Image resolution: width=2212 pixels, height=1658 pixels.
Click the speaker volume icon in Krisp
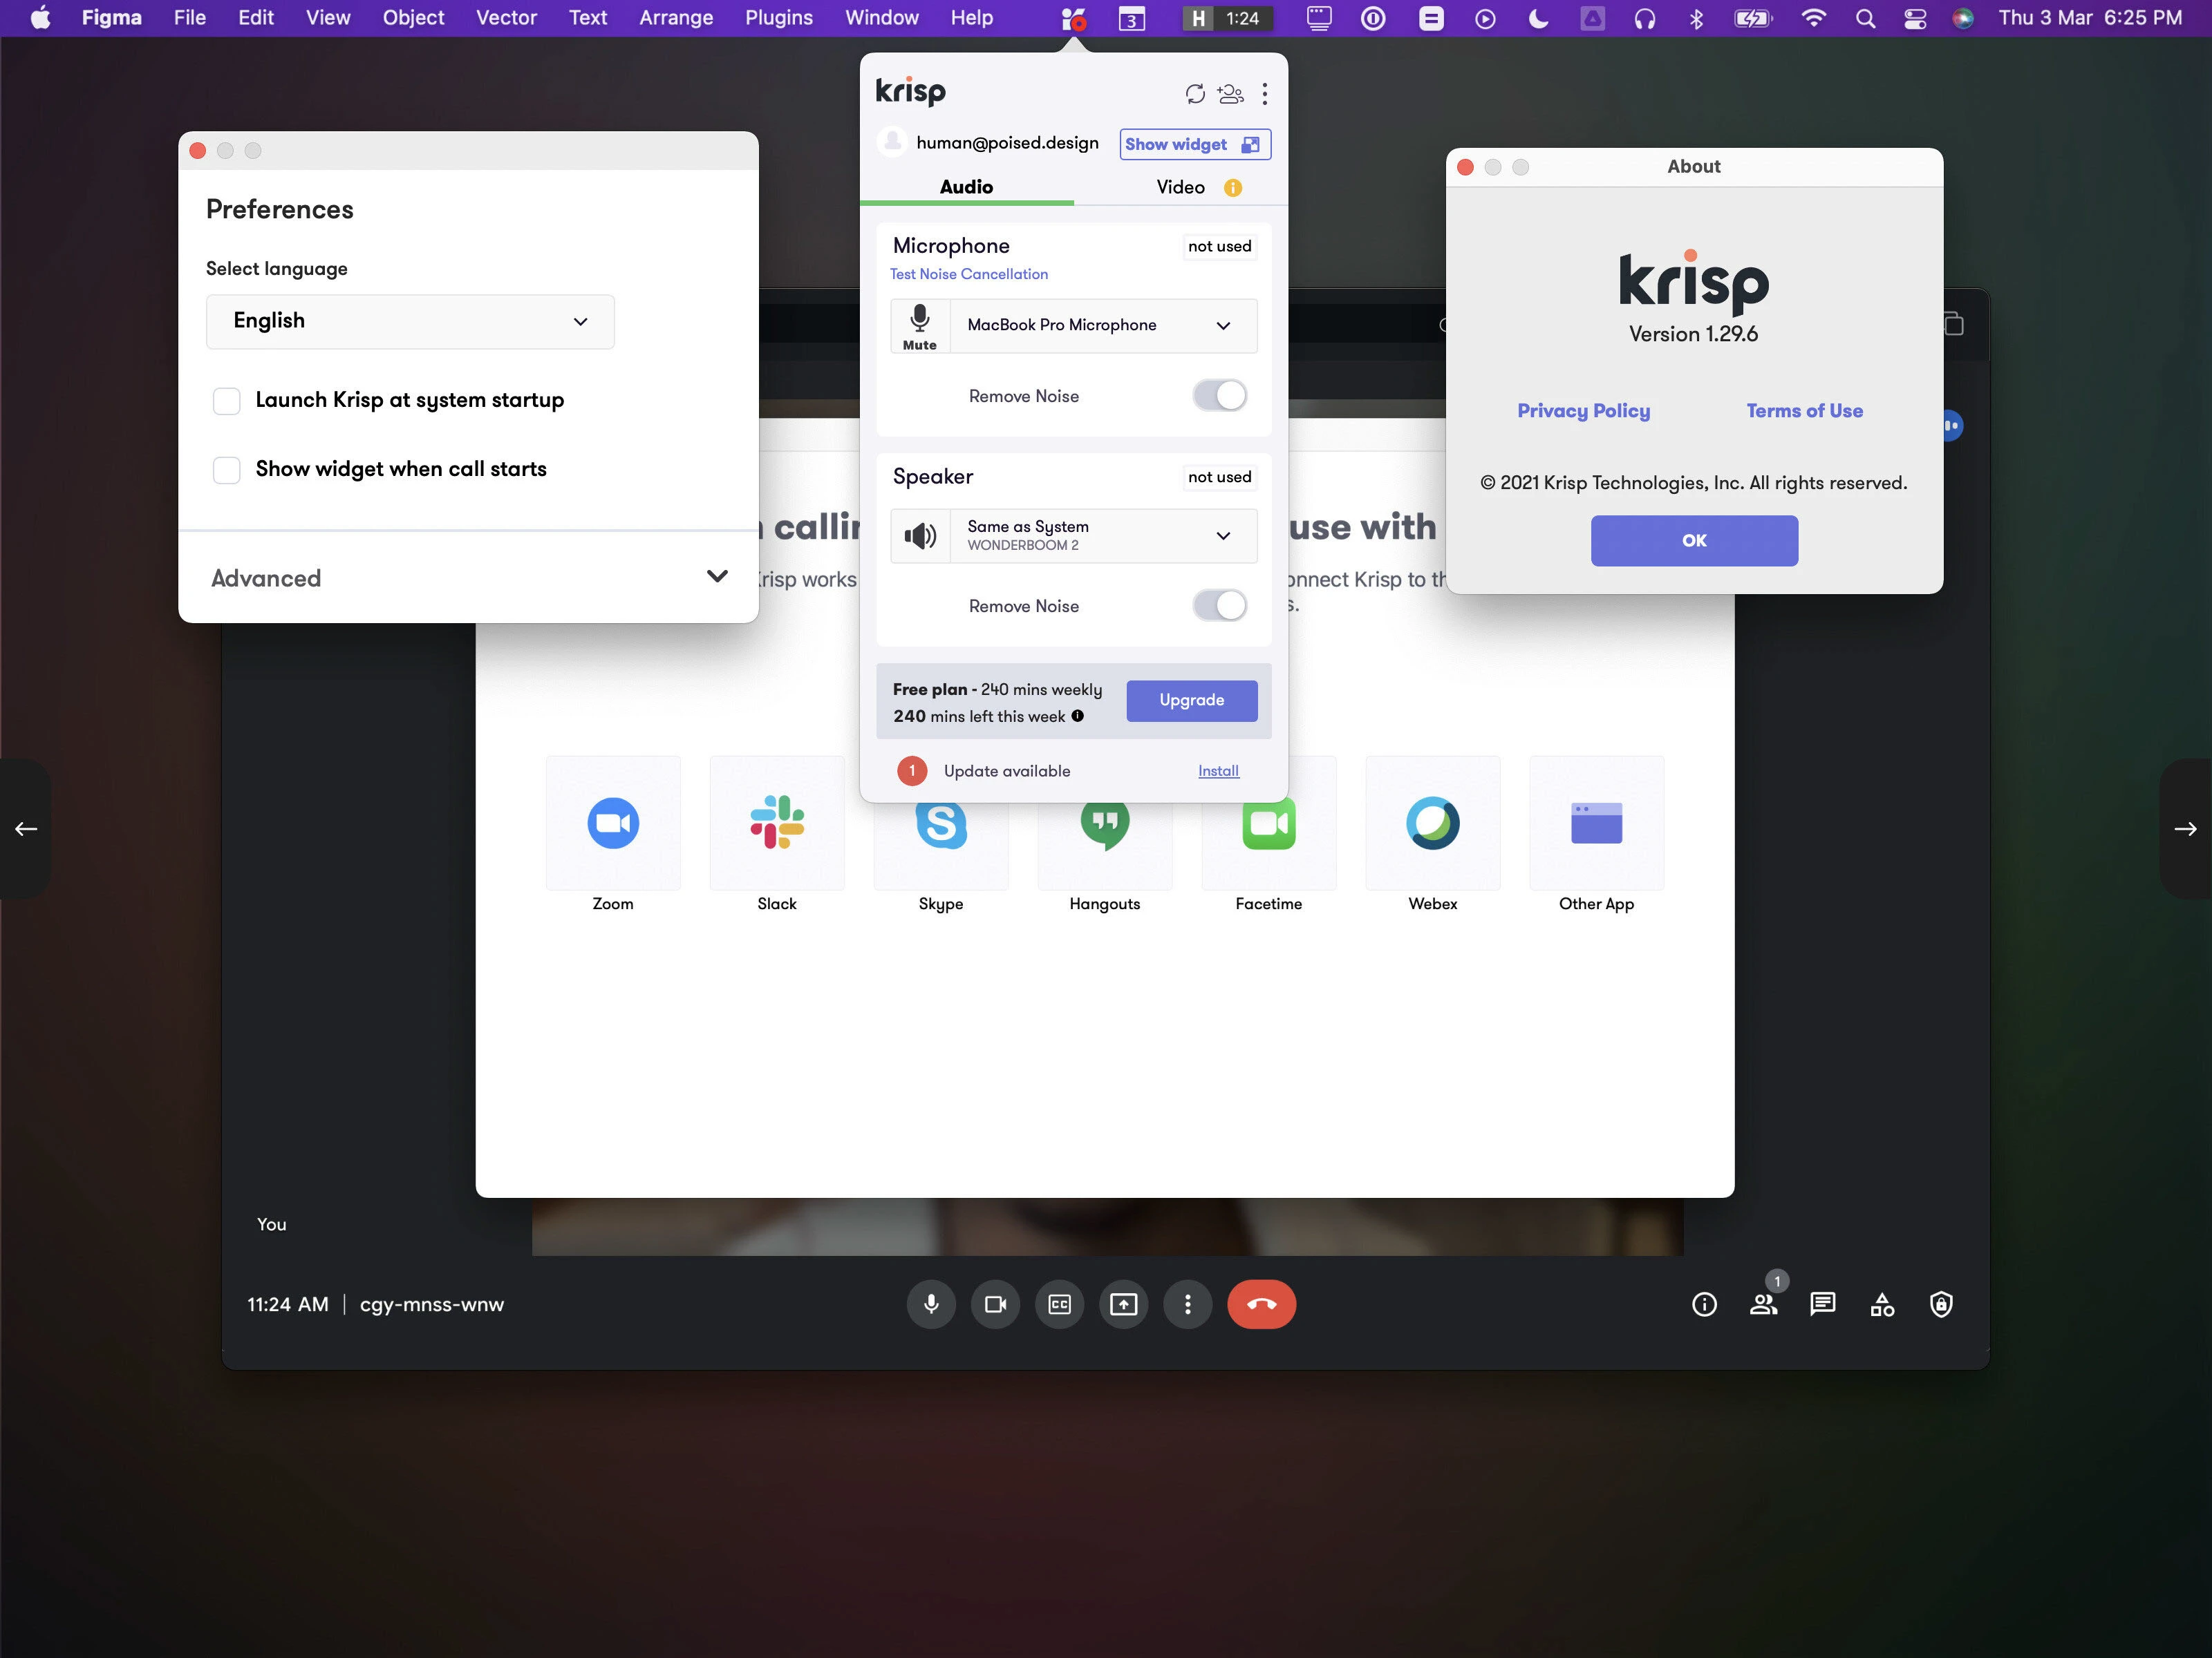[x=920, y=537]
